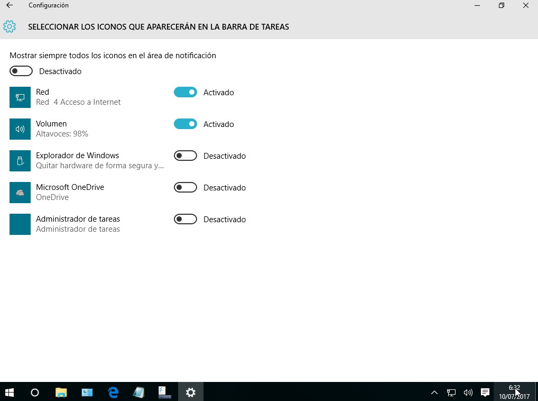Turn on the Microsoft OneDrive toggle

185,187
